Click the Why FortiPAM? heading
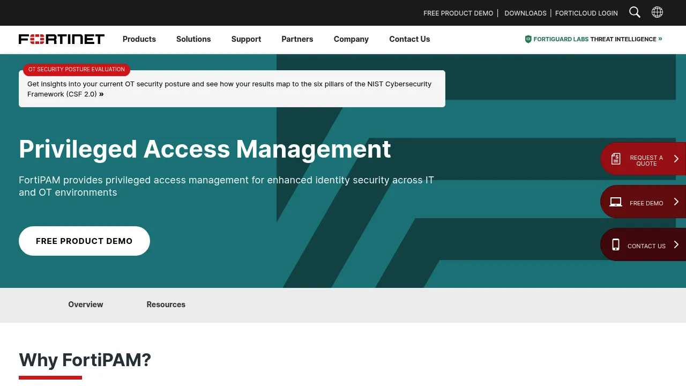 tap(85, 360)
